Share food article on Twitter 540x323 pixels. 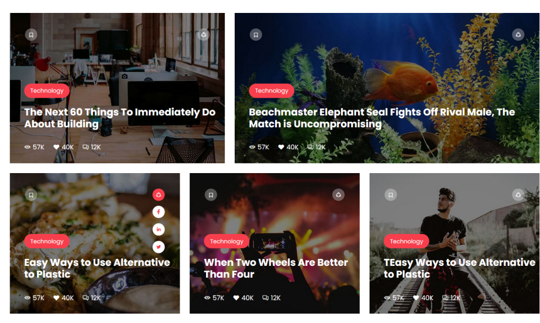(159, 247)
